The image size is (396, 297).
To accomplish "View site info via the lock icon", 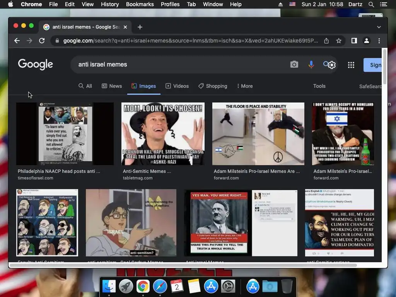I will pyautogui.click(x=57, y=41).
